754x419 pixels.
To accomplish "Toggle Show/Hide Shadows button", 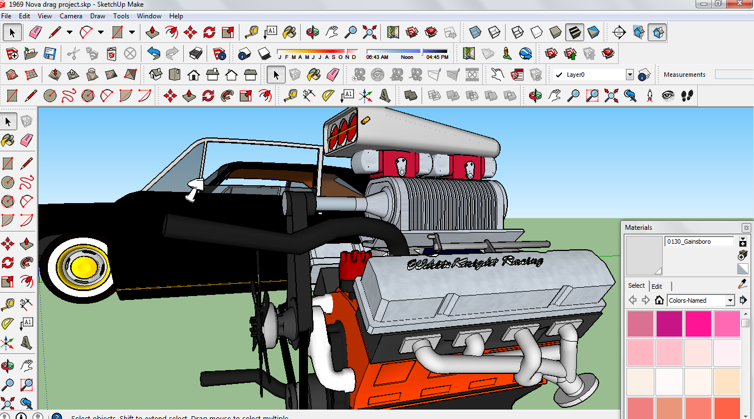I will [264, 53].
